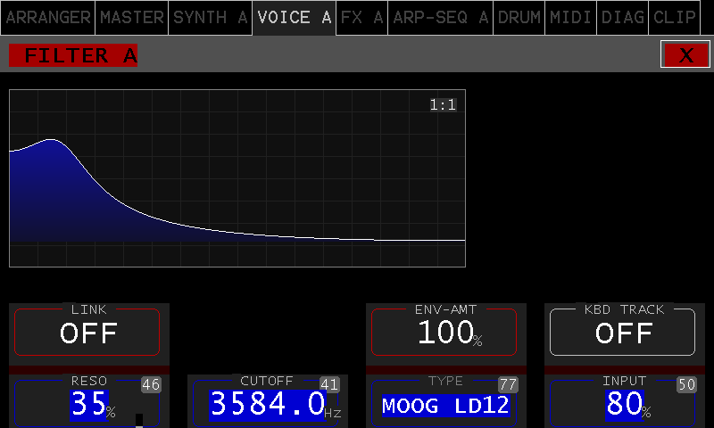Open the DIAG tab
Viewport: 714px width, 428px height.
tap(622, 18)
